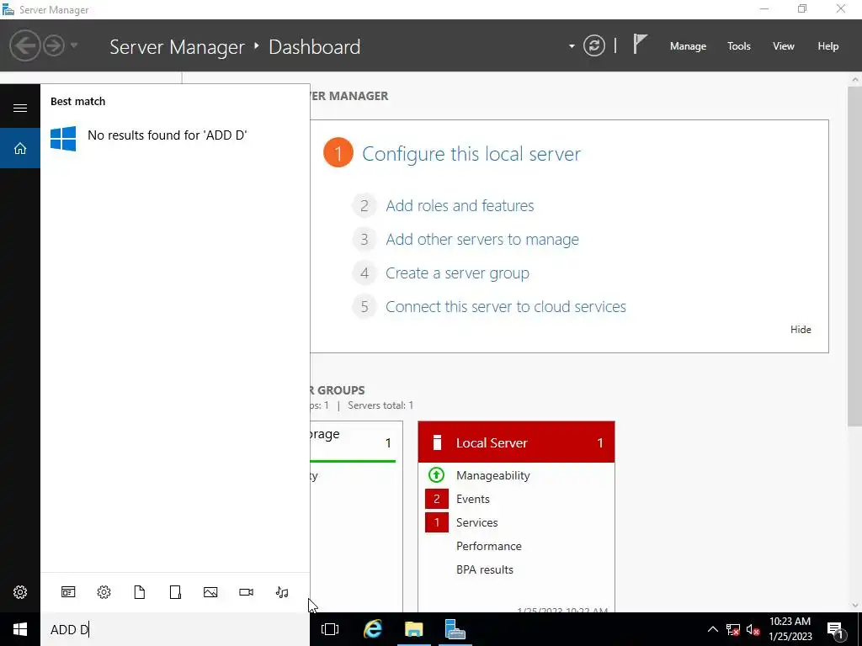Click the Services alert count badge

[x=437, y=522]
